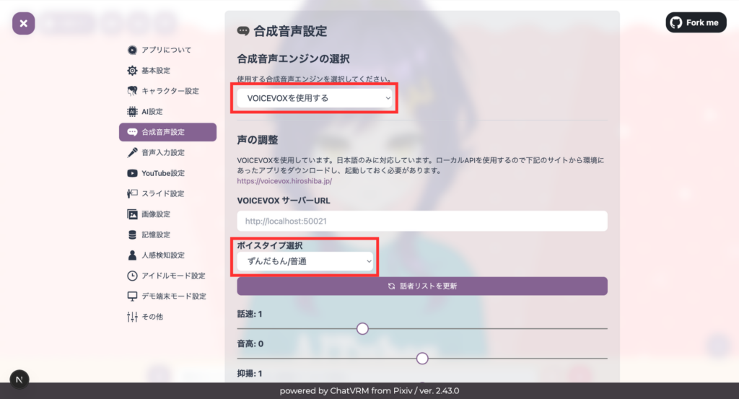
Task: Click the sliders icon beside その他
Action: pos(132,317)
